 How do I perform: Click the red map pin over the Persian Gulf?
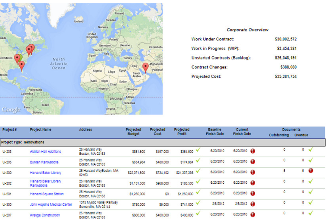coord(145,68)
